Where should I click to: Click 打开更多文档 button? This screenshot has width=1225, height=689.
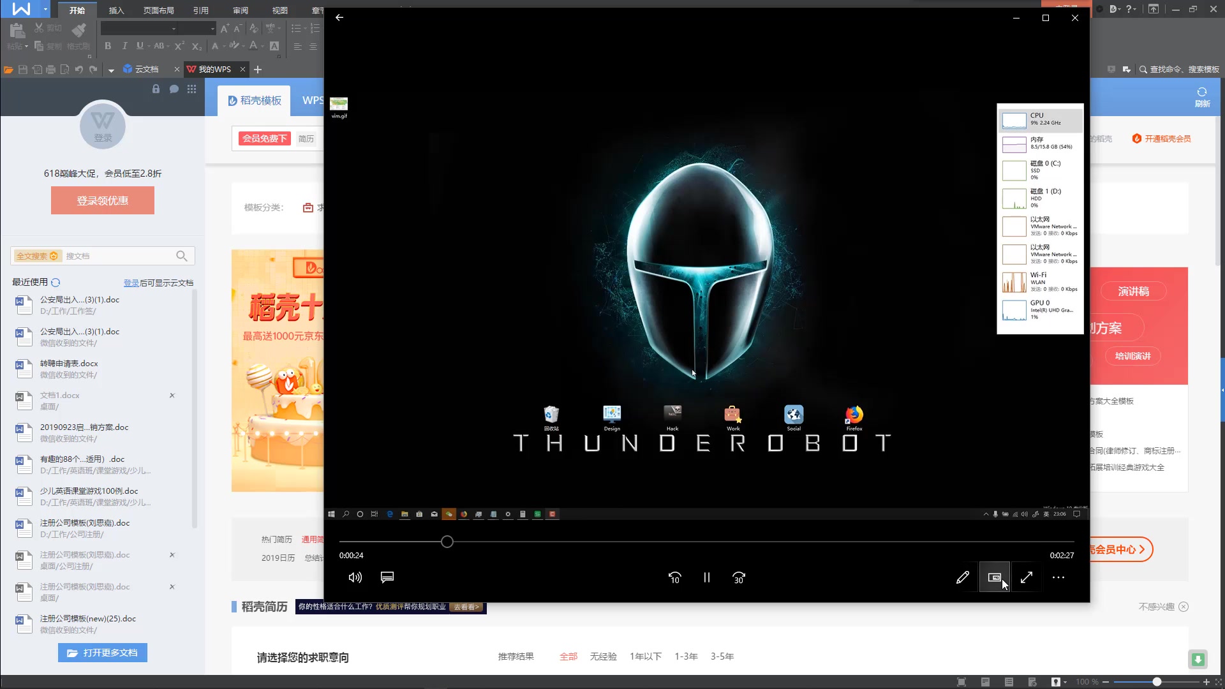[x=103, y=653]
